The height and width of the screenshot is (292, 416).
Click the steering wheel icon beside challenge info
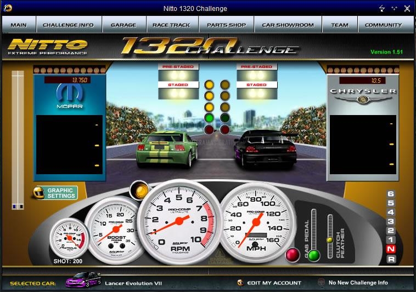click(x=322, y=282)
